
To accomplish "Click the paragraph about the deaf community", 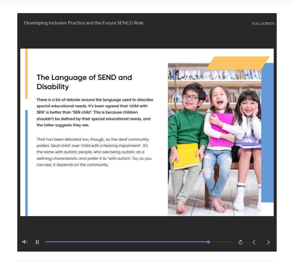I will (94, 152).
